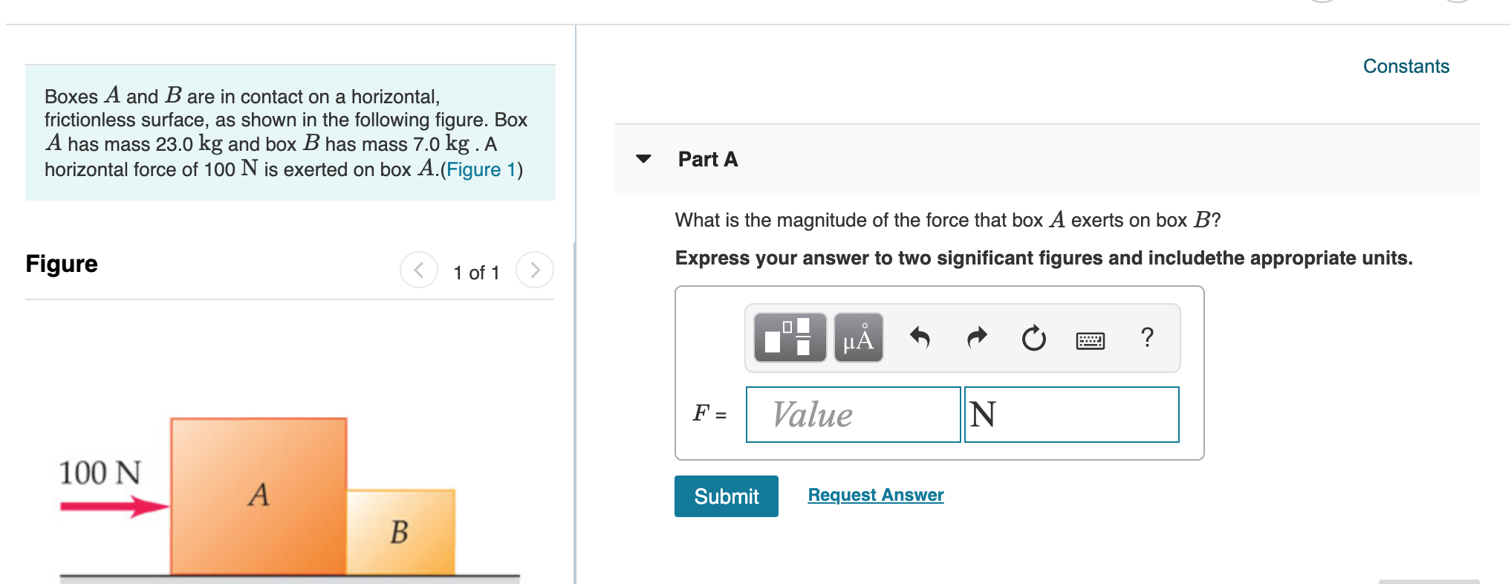Request the answer for Part A
Image resolution: width=1511 pixels, height=584 pixels.
coord(874,494)
